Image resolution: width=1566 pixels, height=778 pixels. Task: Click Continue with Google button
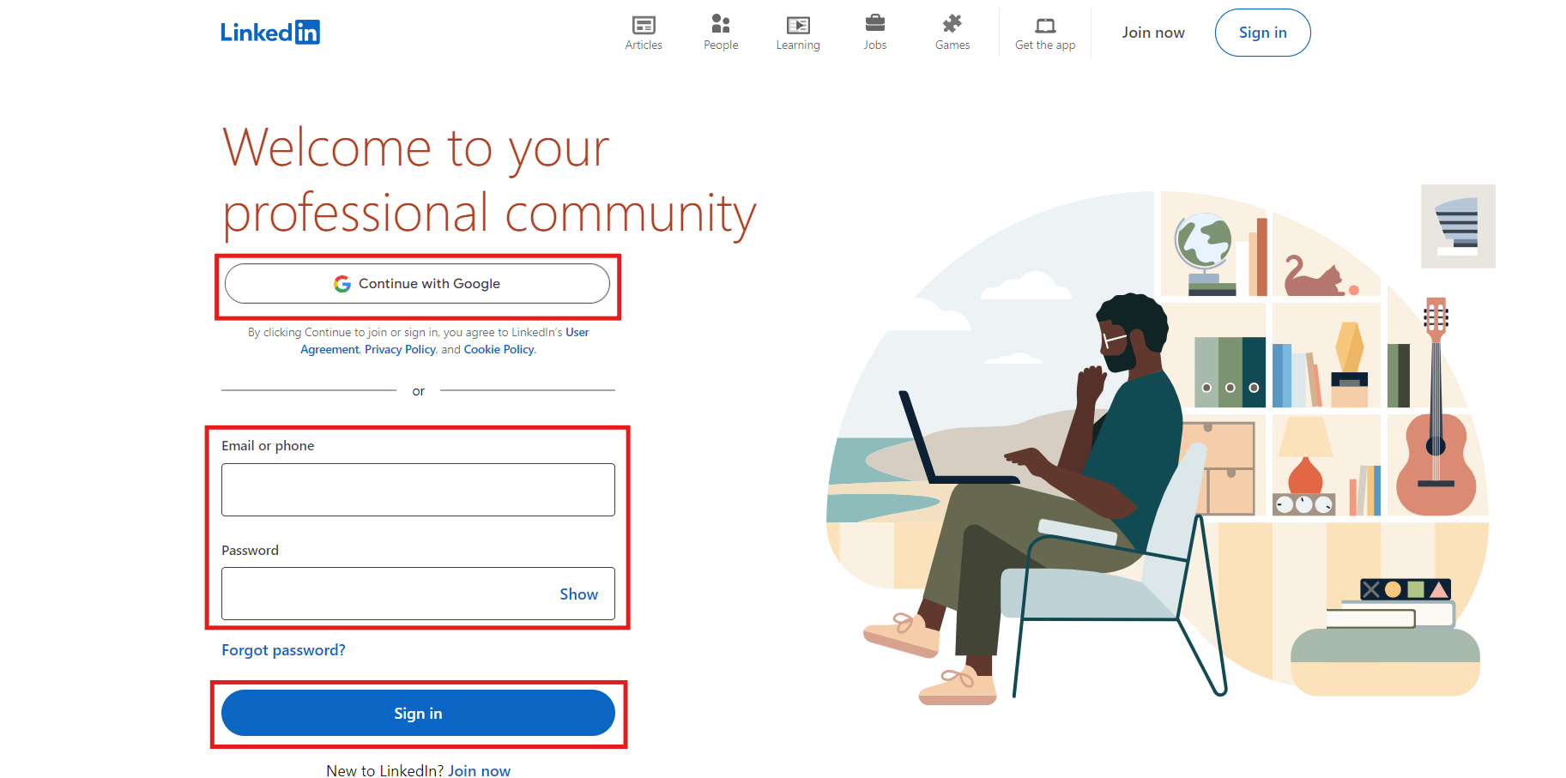[x=417, y=284]
